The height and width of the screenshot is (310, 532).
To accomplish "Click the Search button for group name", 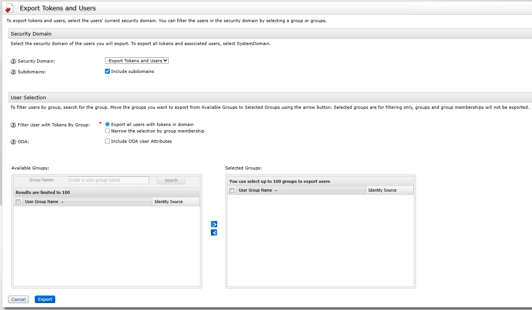I will [171, 180].
